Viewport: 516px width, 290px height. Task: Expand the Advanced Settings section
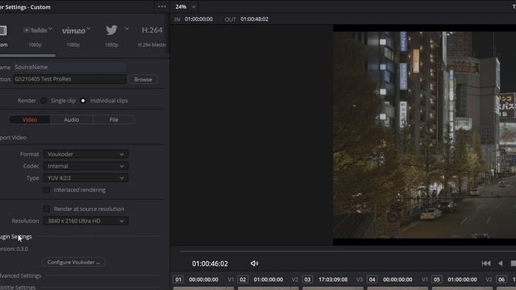point(20,275)
